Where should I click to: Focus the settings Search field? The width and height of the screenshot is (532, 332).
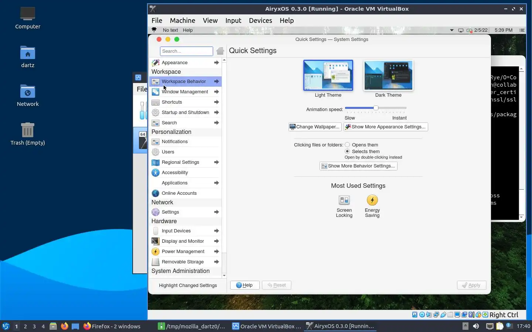click(x=187, y=51)
